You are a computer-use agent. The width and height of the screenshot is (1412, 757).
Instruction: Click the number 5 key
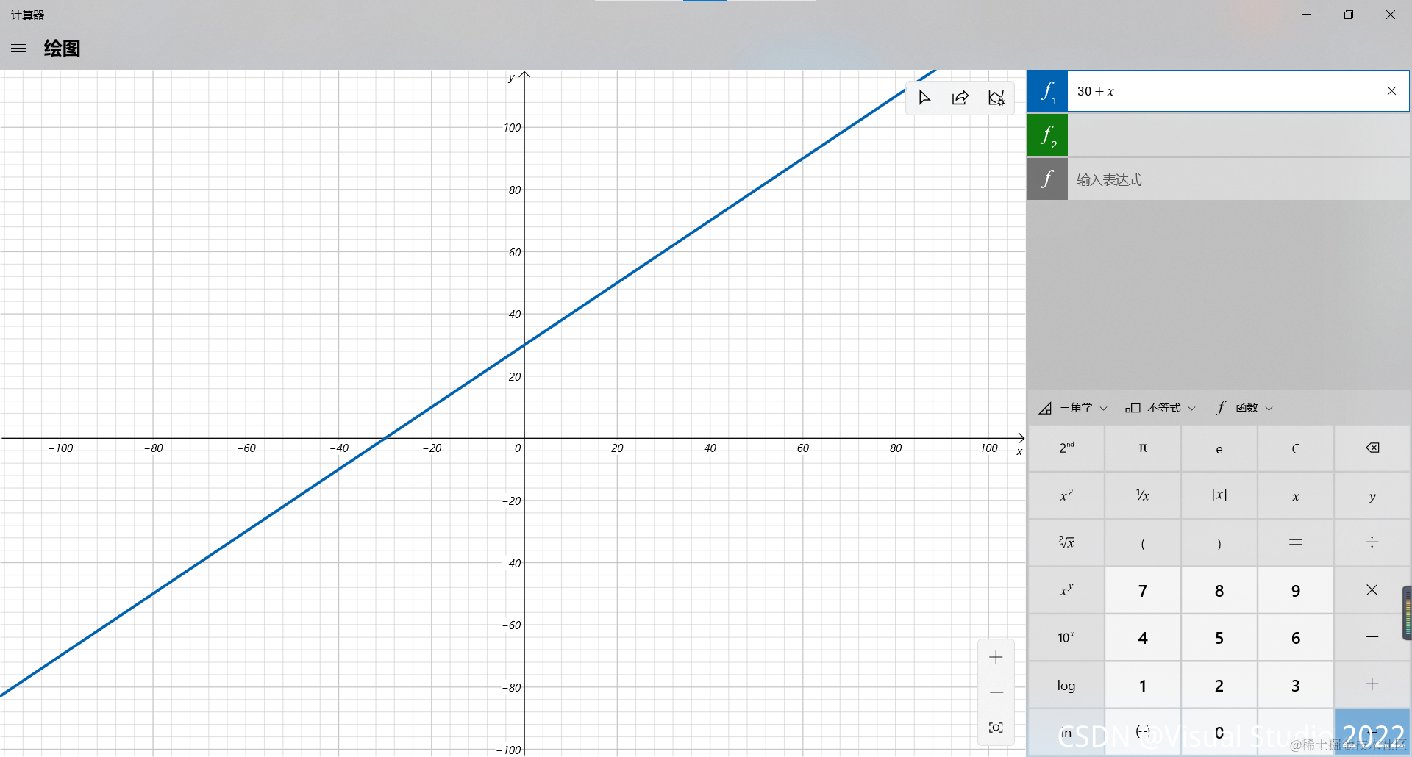pos(1219,637)
